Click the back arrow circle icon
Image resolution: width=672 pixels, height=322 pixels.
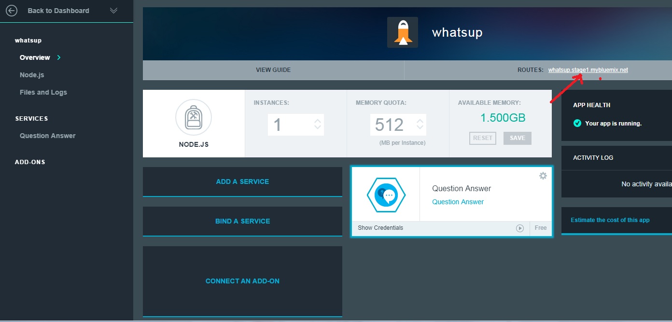coord(11,11)
